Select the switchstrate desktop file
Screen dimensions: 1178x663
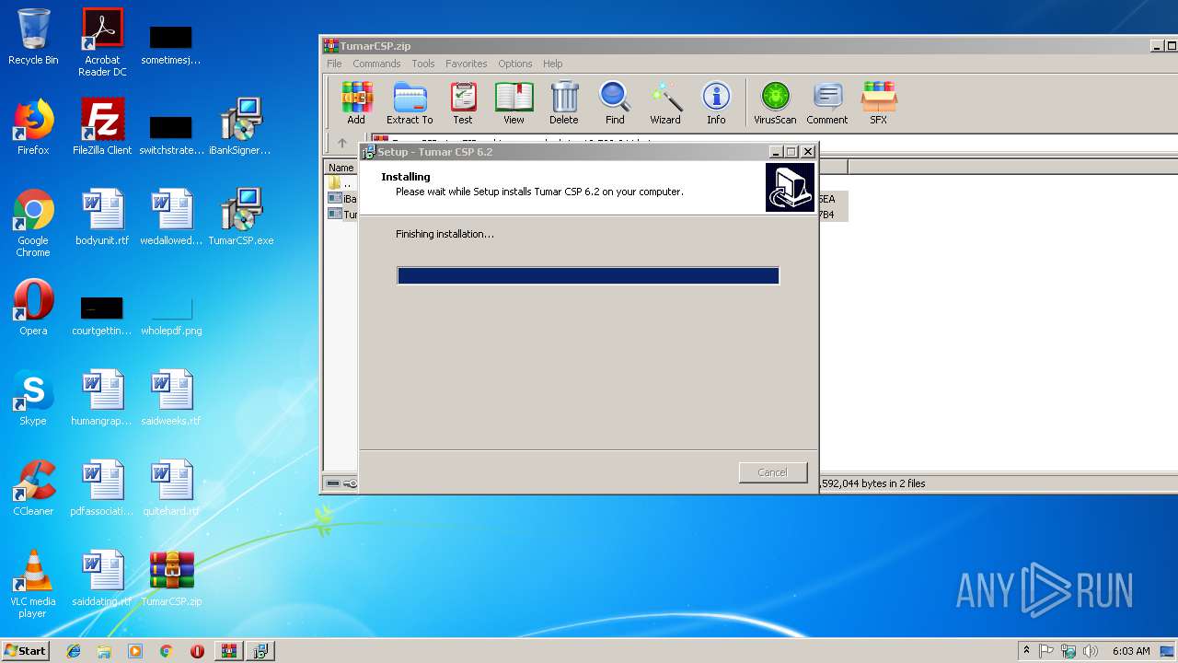[x=171, y=135]
